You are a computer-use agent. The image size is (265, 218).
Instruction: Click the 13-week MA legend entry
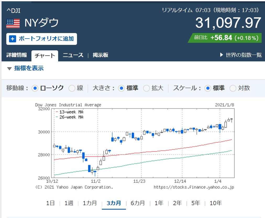point(69,112)
